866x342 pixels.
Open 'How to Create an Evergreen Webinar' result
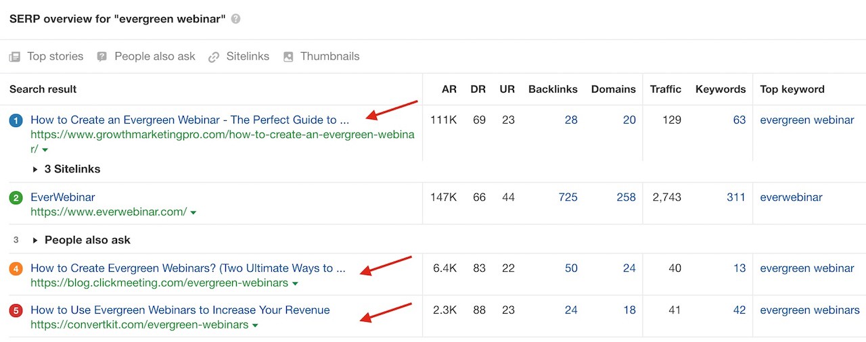190,120
